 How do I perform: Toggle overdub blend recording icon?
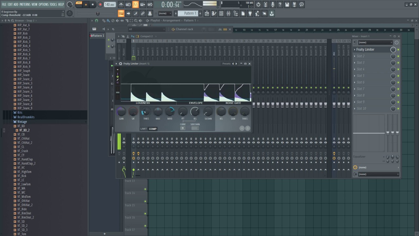pos(143,5)
